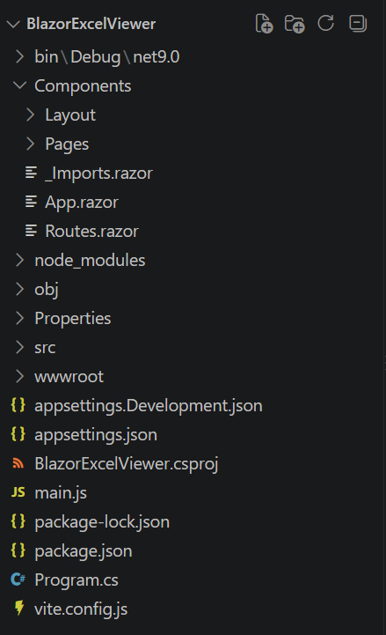Click the New Folder icon
Viewport: 386px width, 635px height.
(295, 24)
